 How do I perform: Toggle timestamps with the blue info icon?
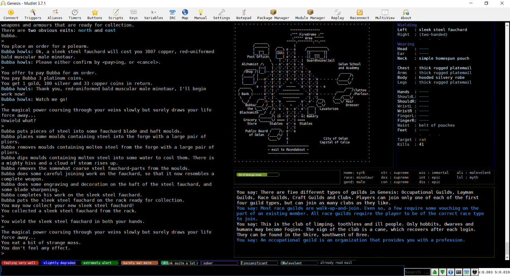tap(451, 272)
